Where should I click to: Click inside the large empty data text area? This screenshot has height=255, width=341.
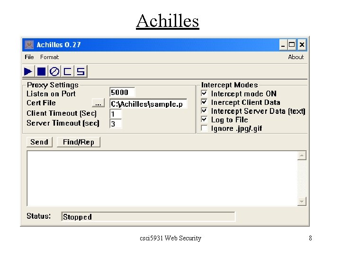(x=162, y=178)
